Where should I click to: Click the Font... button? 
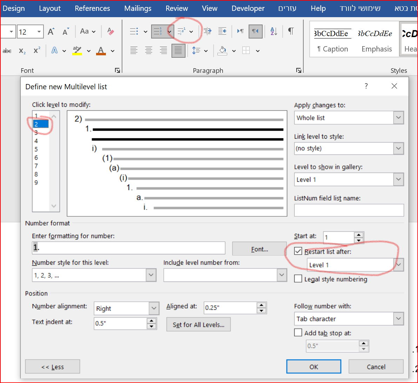click(259, 249)
